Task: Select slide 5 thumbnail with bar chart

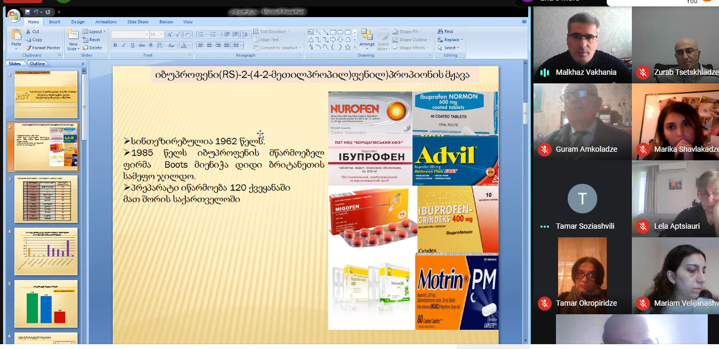Action: click(46, 304)
